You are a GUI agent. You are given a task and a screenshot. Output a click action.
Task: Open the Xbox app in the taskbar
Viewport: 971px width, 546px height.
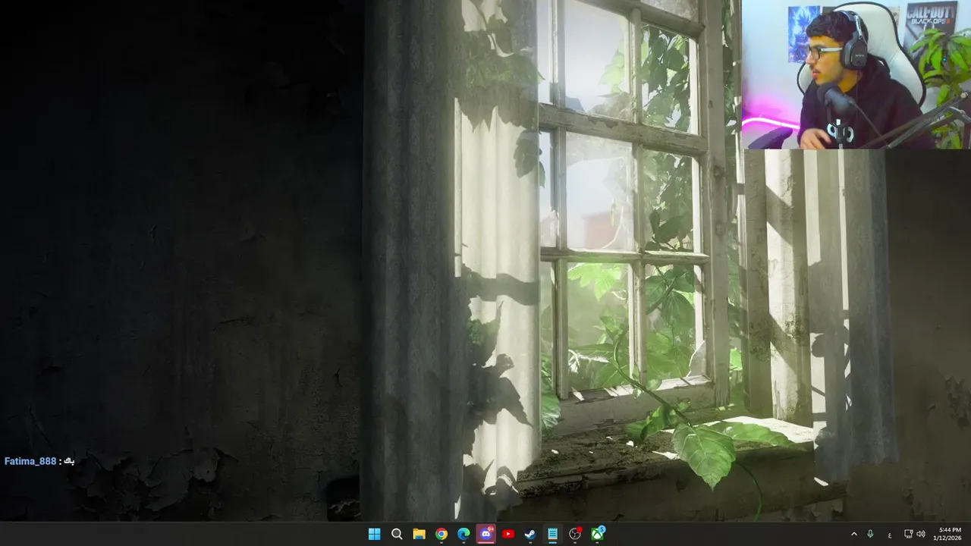pos(598,534)
